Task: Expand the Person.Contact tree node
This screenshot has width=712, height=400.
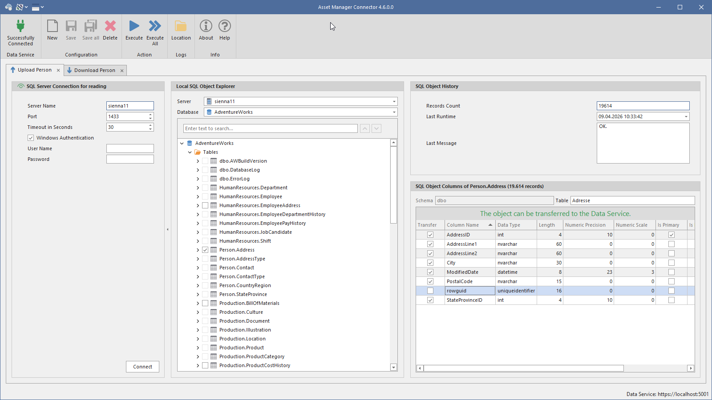Action: pyautogui.click(x=198, y=268)
